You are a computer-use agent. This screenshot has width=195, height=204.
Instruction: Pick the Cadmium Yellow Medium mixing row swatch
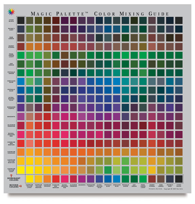38,179
